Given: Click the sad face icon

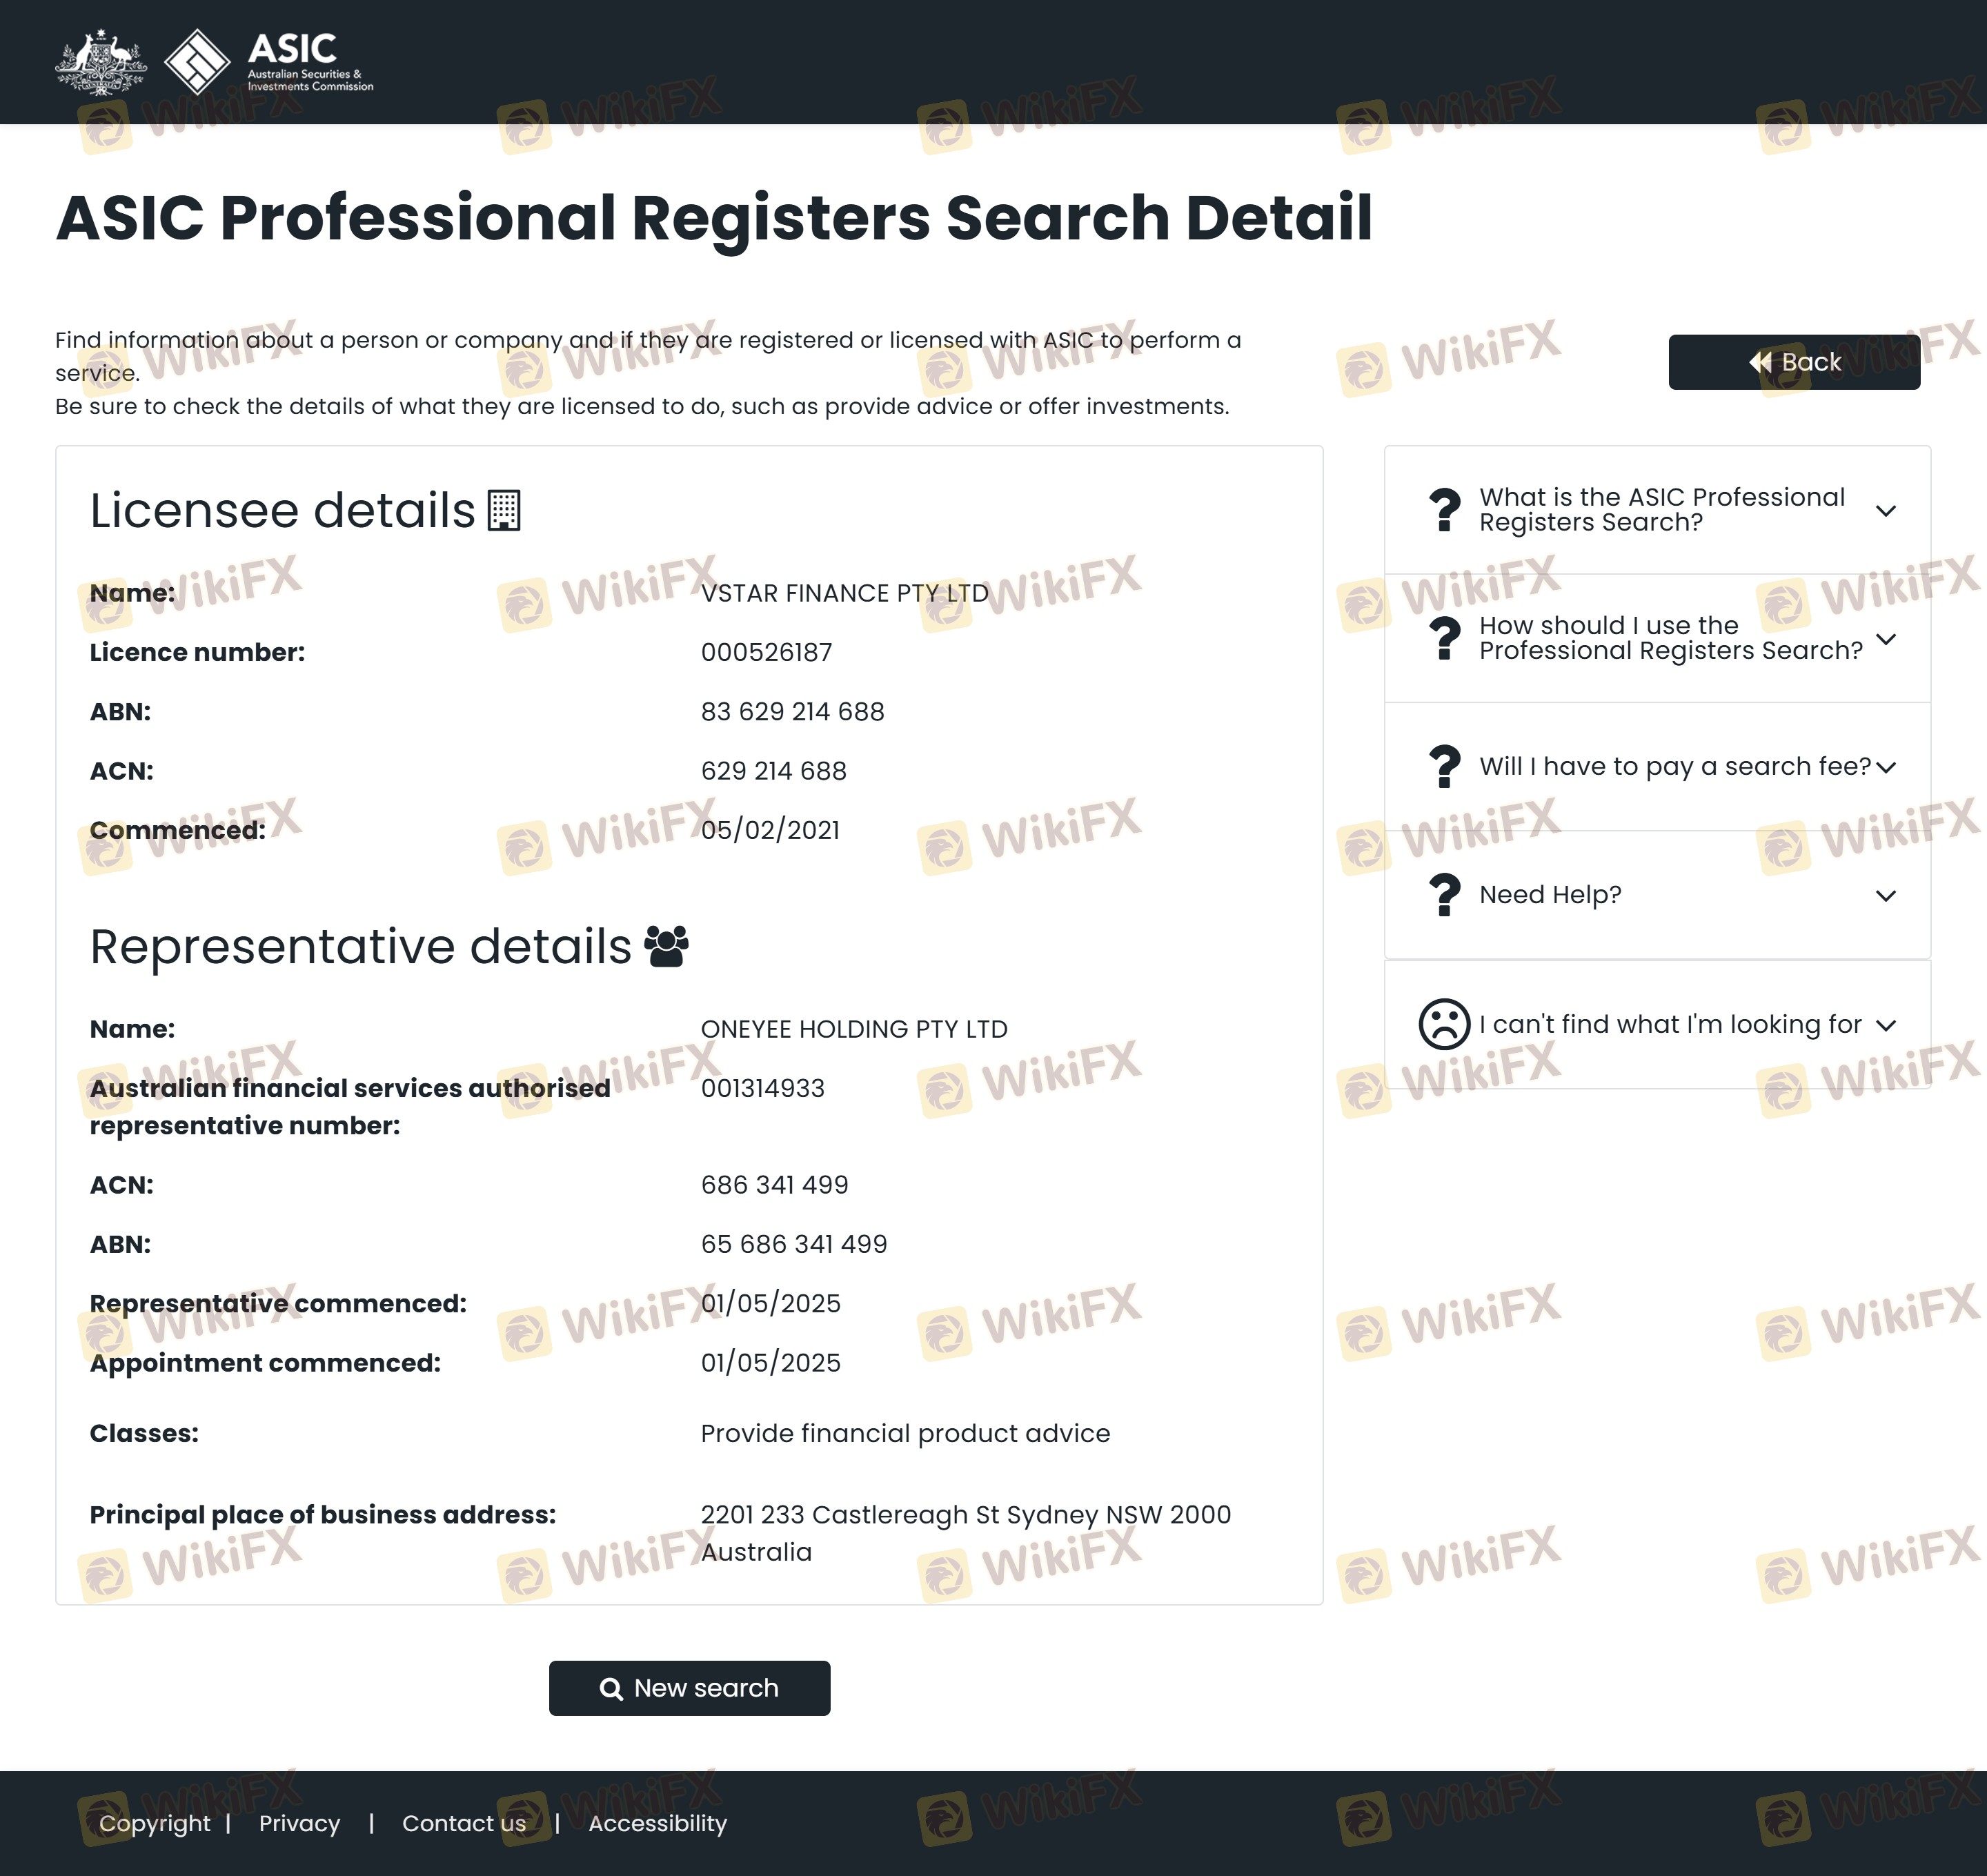Looking at the screenshot, I should [1444, 1024].
